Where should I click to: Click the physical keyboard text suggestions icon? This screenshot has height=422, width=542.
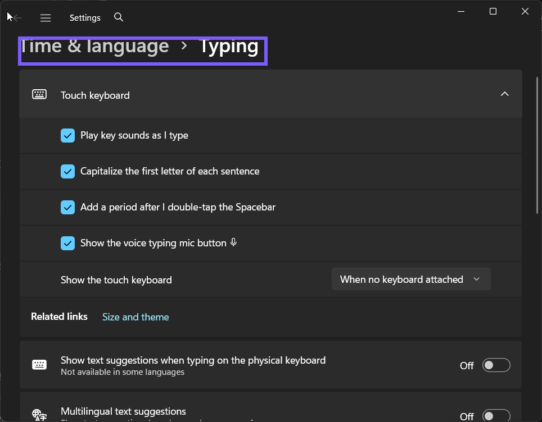[39, 364]
